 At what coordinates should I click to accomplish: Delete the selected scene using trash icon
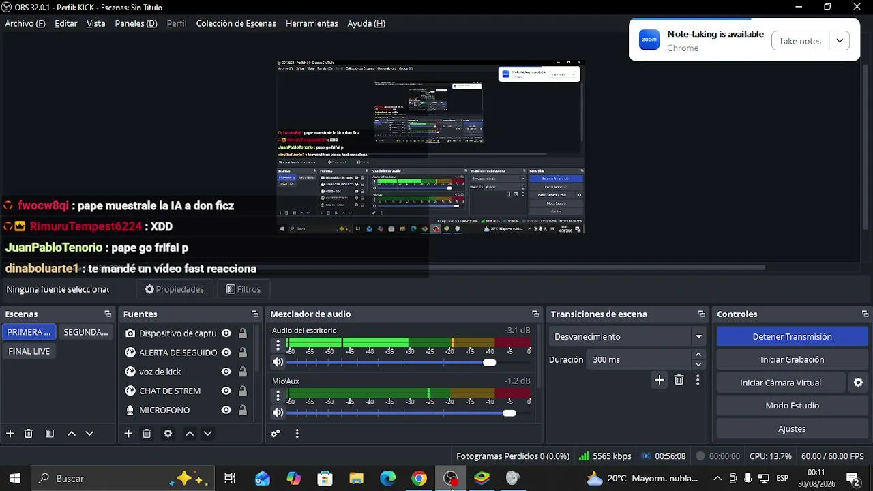tap(29, 434)
